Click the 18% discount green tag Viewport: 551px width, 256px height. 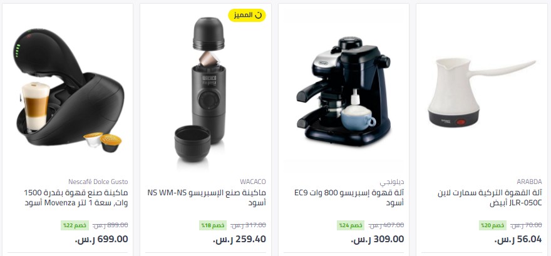coord(213,225)
